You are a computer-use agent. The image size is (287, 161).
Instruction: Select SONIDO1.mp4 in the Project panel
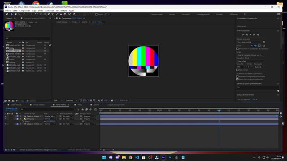(x=14, y=65)
